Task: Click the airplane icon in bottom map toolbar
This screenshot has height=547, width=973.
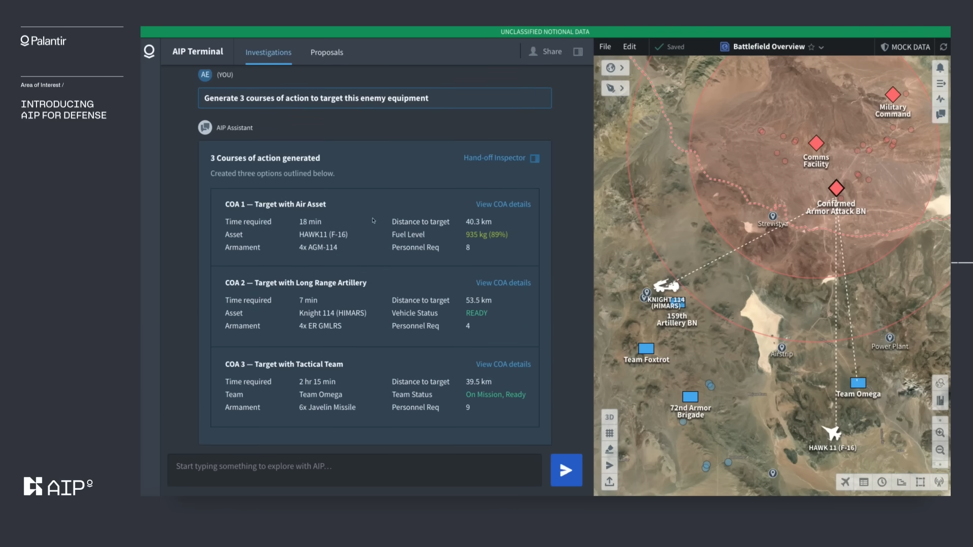Action: tap(845, 482)
